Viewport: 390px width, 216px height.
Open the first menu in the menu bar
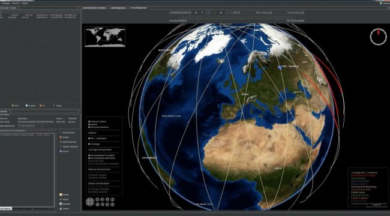[6, 3]
